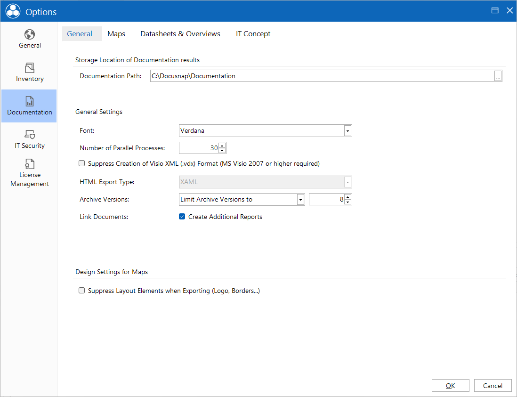
Task: Click the Design Settings for Maps heading
Action: tap(112, 272)
